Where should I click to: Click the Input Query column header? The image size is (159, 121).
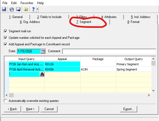(26, 59)
